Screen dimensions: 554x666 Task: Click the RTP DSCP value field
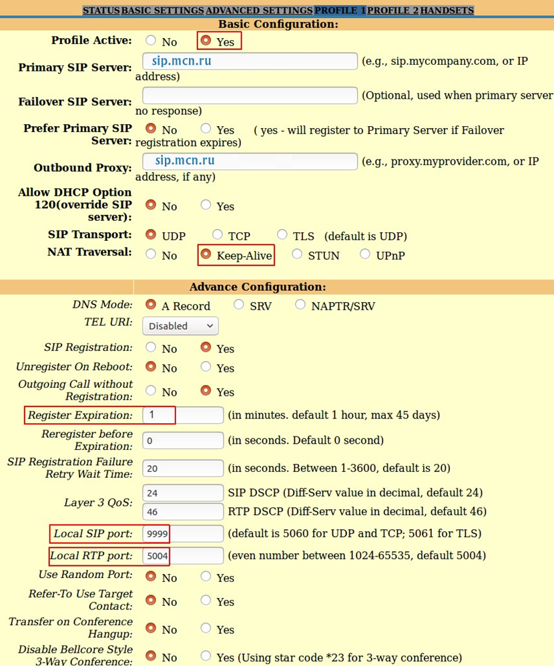pyautogui.click(x=183, y=511)
